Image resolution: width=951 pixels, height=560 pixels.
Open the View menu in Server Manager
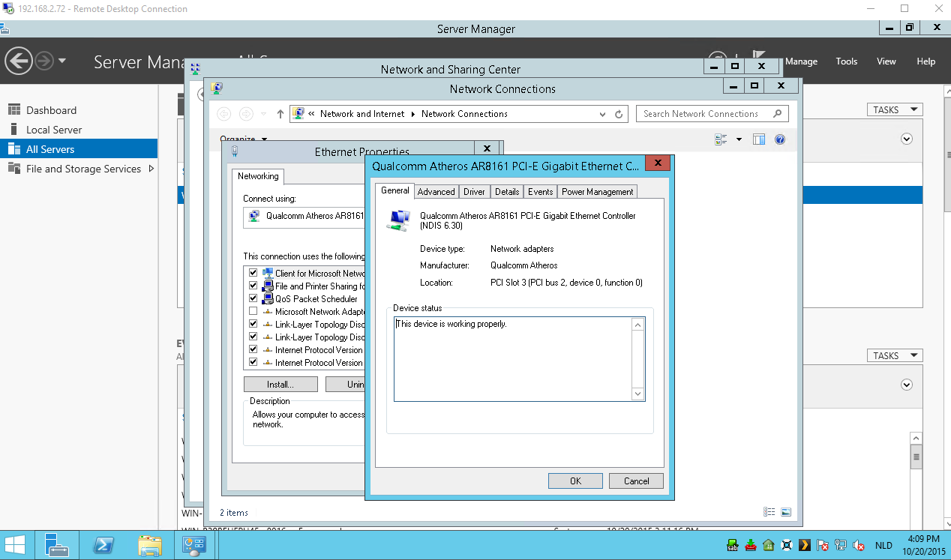tap(886, 61)
